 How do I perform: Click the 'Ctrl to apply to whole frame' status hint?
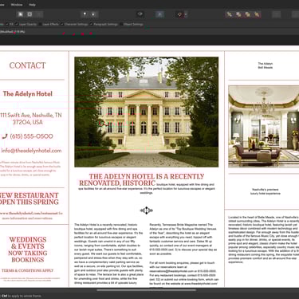point(22,296)
